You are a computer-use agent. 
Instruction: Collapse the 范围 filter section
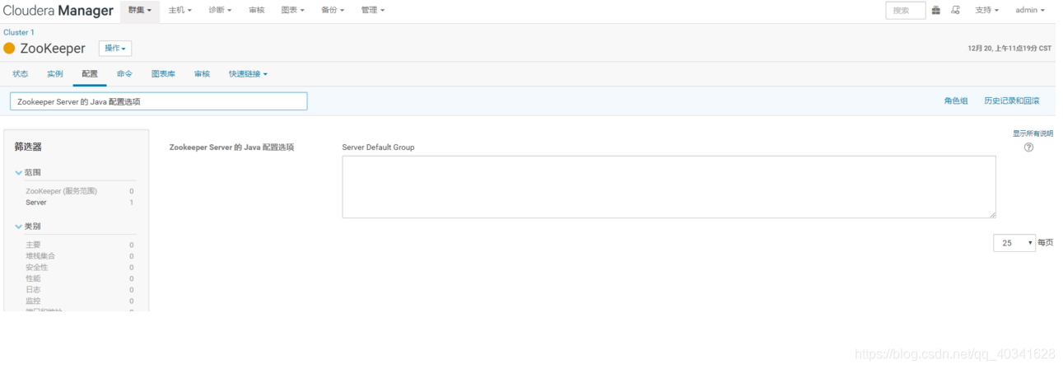click(x=28, y=172)
